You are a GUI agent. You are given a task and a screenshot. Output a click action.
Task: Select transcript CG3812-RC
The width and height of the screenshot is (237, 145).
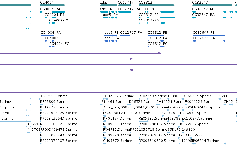tap(155, 9)
